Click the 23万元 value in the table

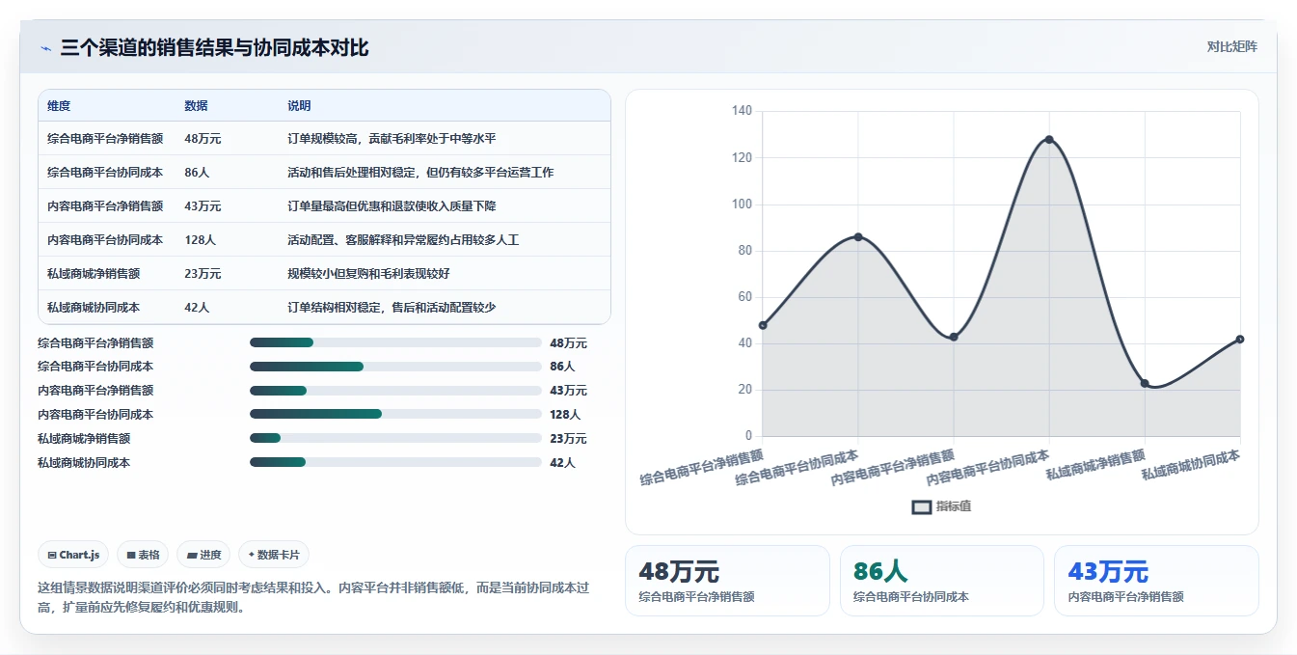click(203, 274)
